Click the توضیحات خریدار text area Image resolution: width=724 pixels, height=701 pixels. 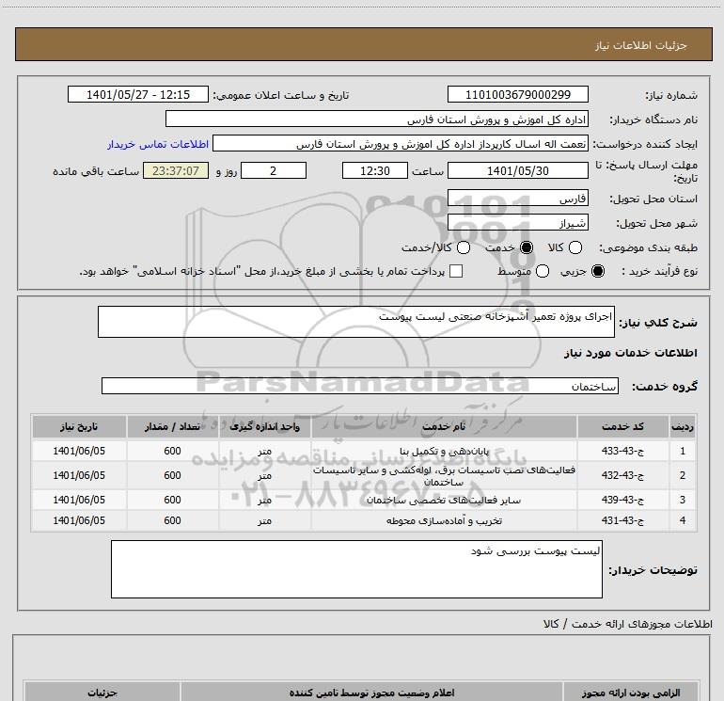click(356, 569)
